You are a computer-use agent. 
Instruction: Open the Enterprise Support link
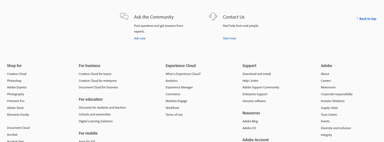click(x=255, y=94)
